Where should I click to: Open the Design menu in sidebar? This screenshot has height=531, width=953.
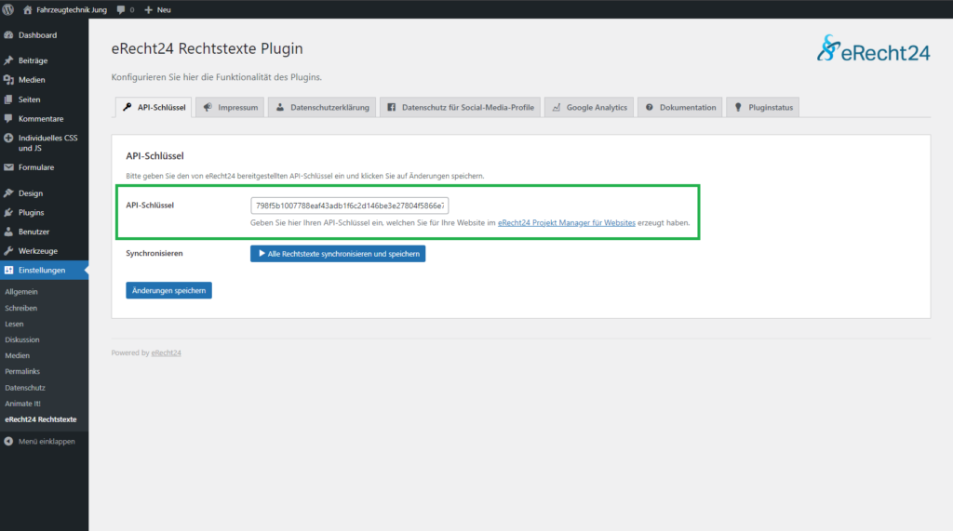coord(31,193)
